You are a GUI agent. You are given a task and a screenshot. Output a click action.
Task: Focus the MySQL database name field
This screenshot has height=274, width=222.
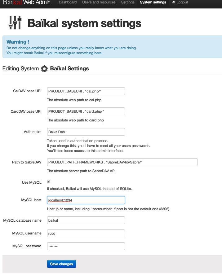86,220
